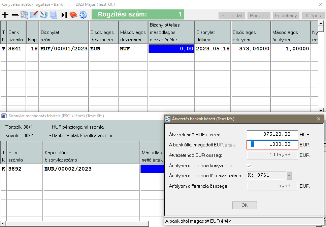Click the table edit pencil icon
The height and width of the screenshot is (227, 326).
tap(34, 15)
